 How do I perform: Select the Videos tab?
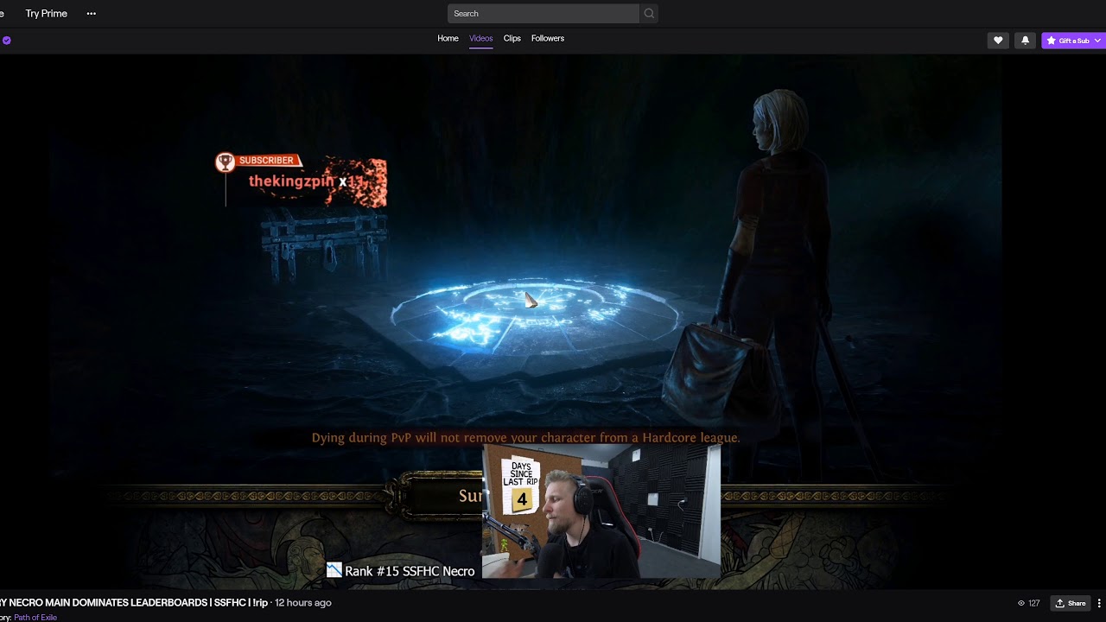pos(480,38)
